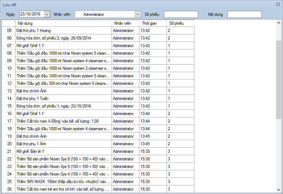Click time cell 15:30 in row 21

pos(153,151)
